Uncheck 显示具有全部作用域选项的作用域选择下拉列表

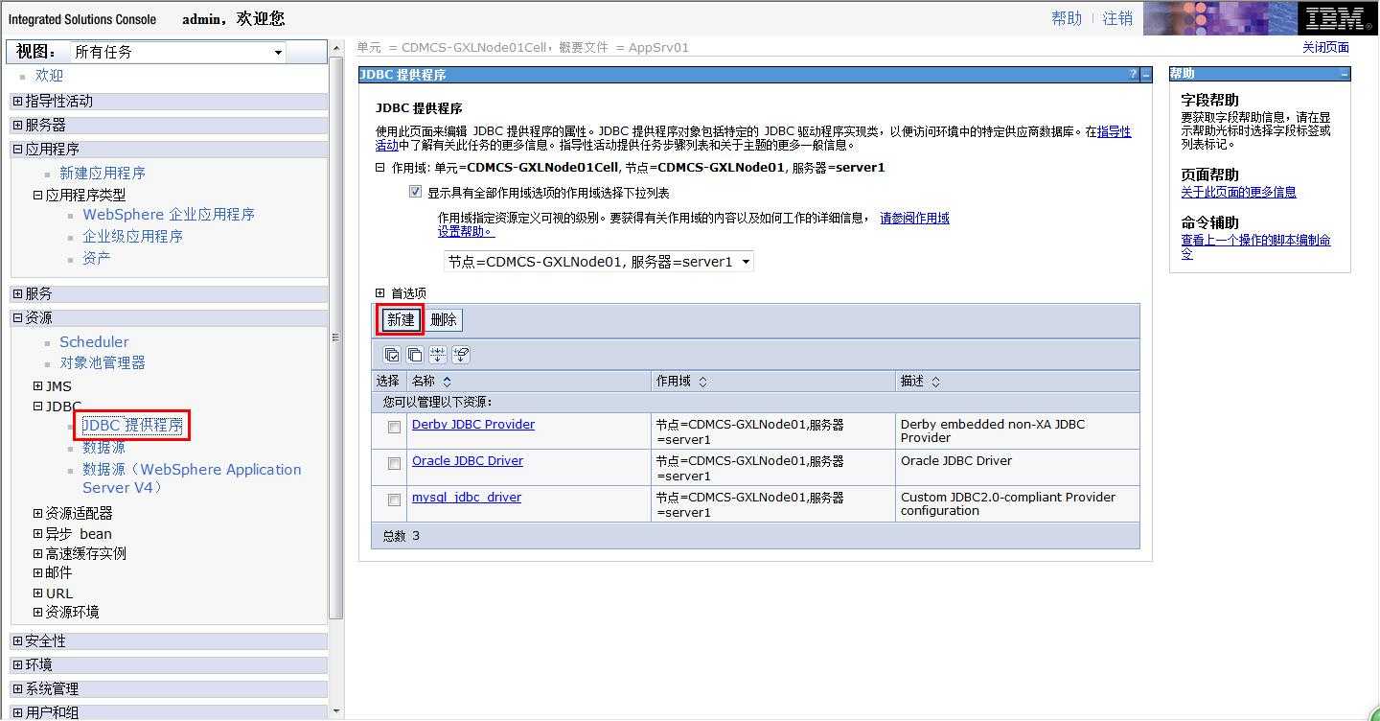(415, 192)
